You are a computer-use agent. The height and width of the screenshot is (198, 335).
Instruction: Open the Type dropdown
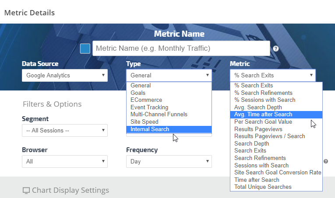(x=169, y=75)
